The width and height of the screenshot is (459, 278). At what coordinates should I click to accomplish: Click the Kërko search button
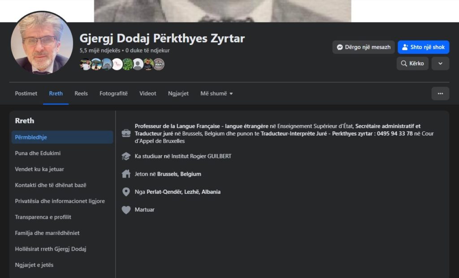click(412, 64)
